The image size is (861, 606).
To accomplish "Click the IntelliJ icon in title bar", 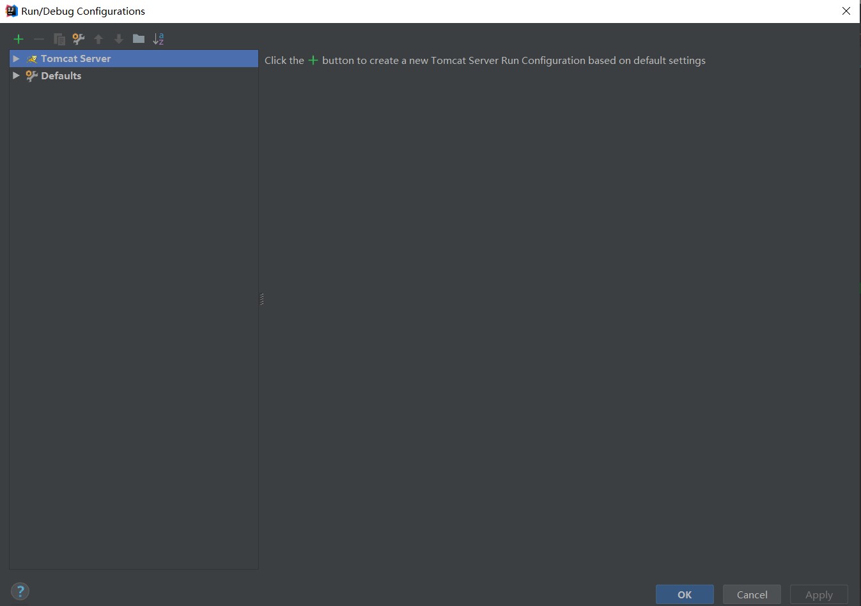I will 11,11.
